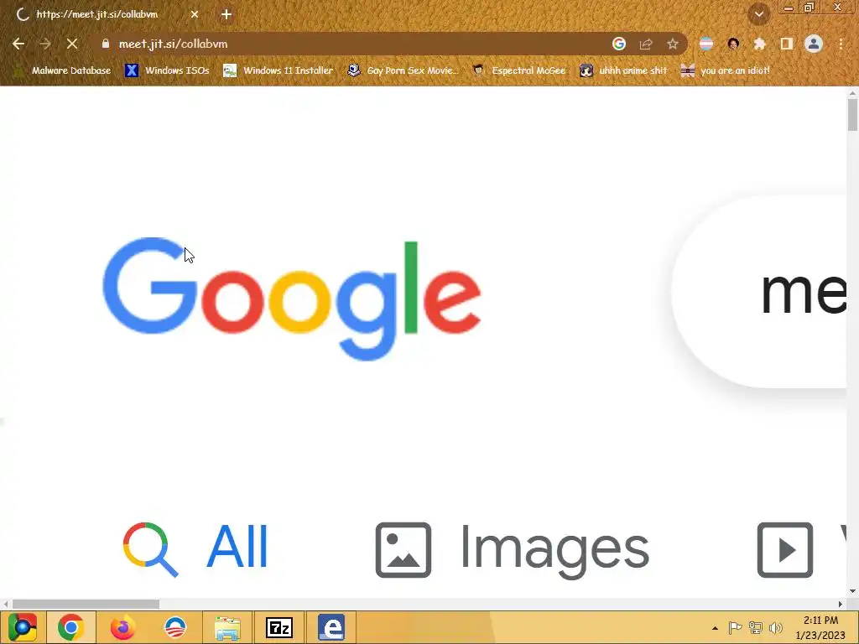Image resolution: width=859 pixels, height=644 pixels.
Task: Switch to the Videos tab icon
Action: pos(785,549)
